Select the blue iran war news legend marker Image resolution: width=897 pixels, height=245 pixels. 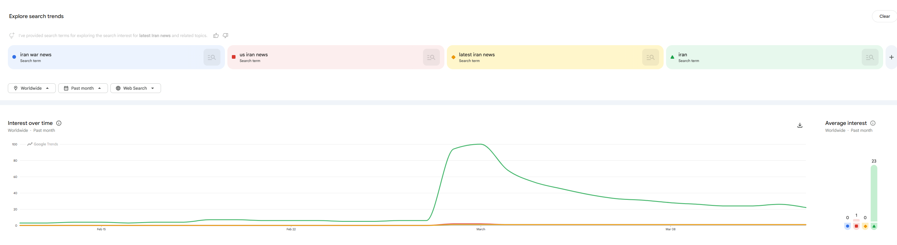pyautogui.click(x=847, y=226)
